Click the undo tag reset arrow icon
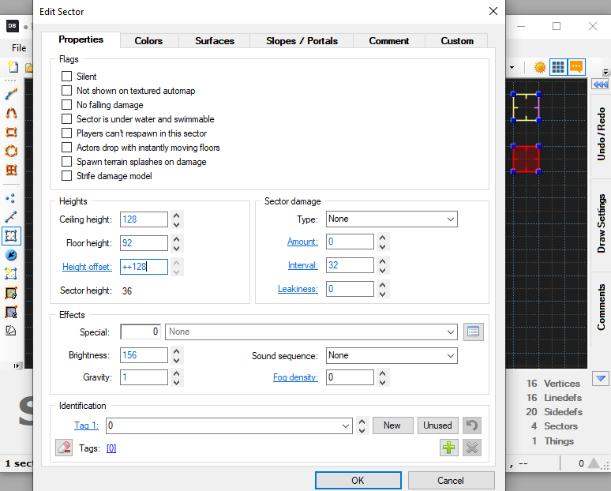Screen dimensions: 611x491 [472, 425]
